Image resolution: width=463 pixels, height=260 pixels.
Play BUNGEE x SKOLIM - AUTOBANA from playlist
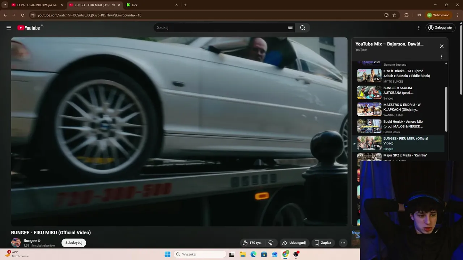click(398, 93)
